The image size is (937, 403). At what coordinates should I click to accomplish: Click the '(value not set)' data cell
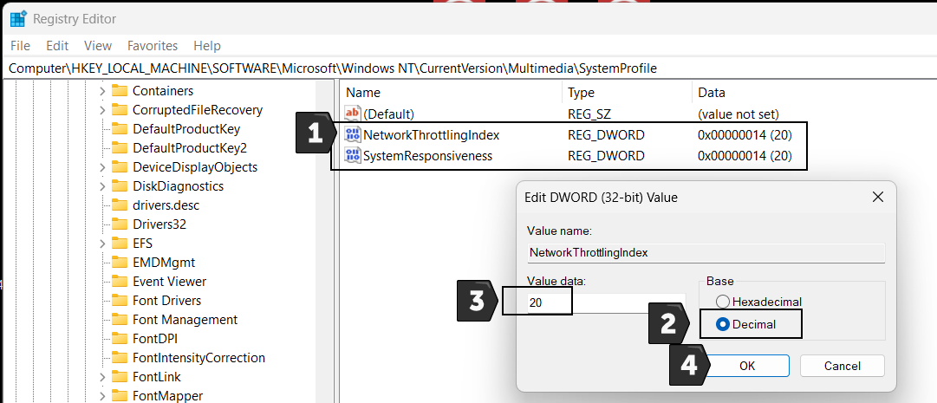(x=738, y=114)
